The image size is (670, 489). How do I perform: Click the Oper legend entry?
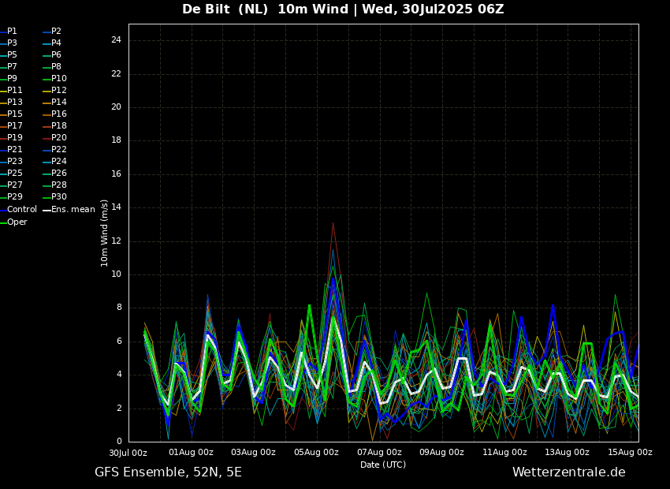point(17,222)
